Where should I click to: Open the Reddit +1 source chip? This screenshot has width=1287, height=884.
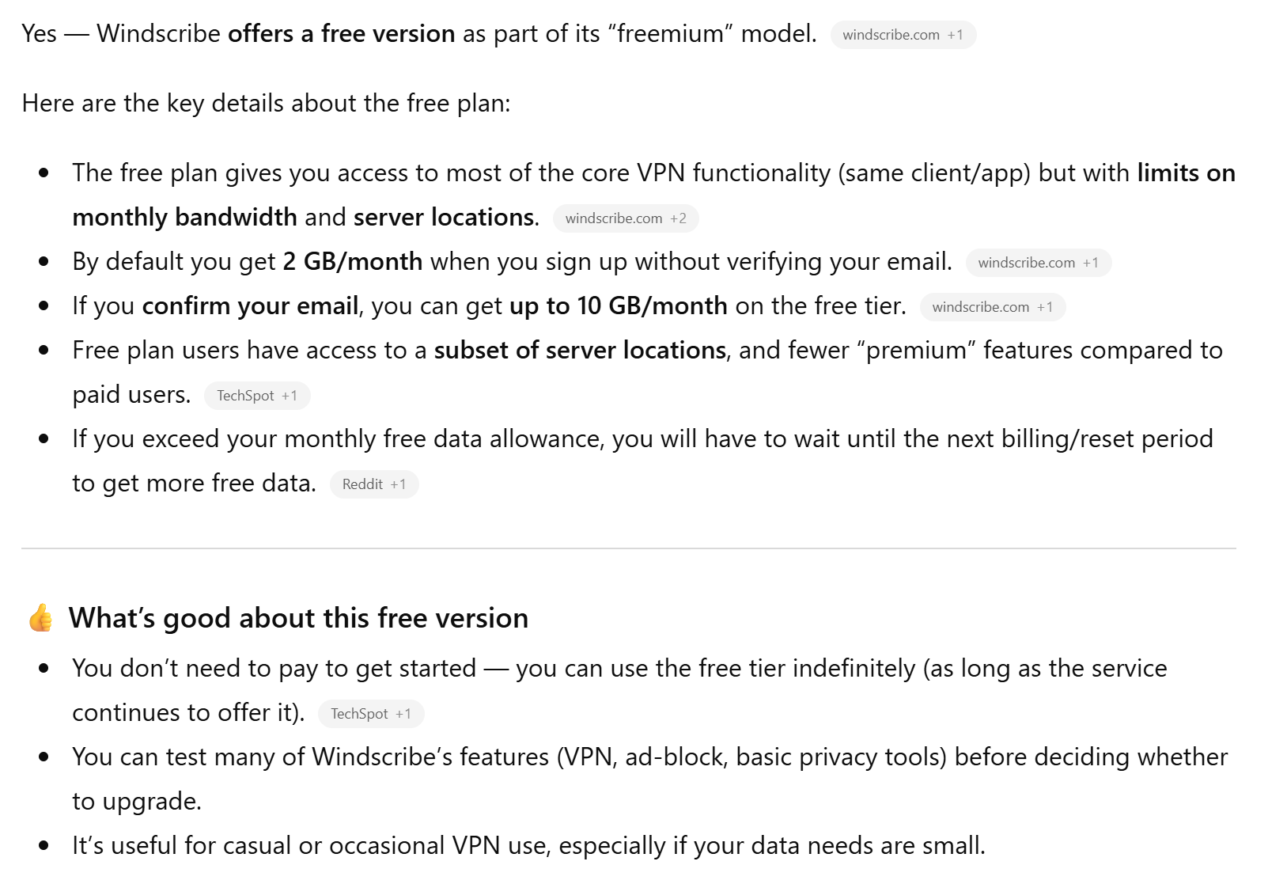(373, 484)
